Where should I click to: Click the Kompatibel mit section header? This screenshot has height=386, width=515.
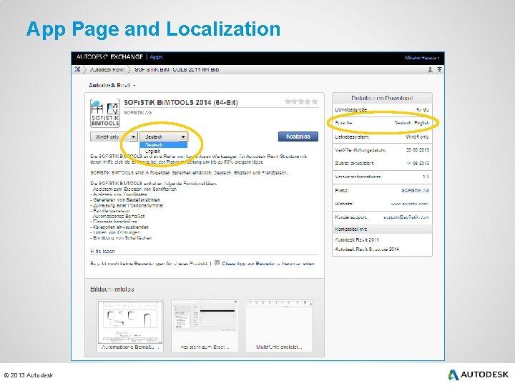[x=382, y=229]
